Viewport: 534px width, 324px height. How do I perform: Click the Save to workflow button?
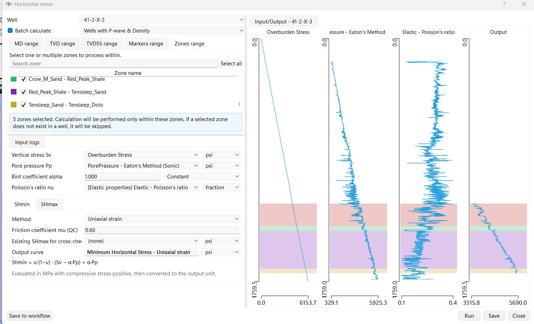click(30, 316)
